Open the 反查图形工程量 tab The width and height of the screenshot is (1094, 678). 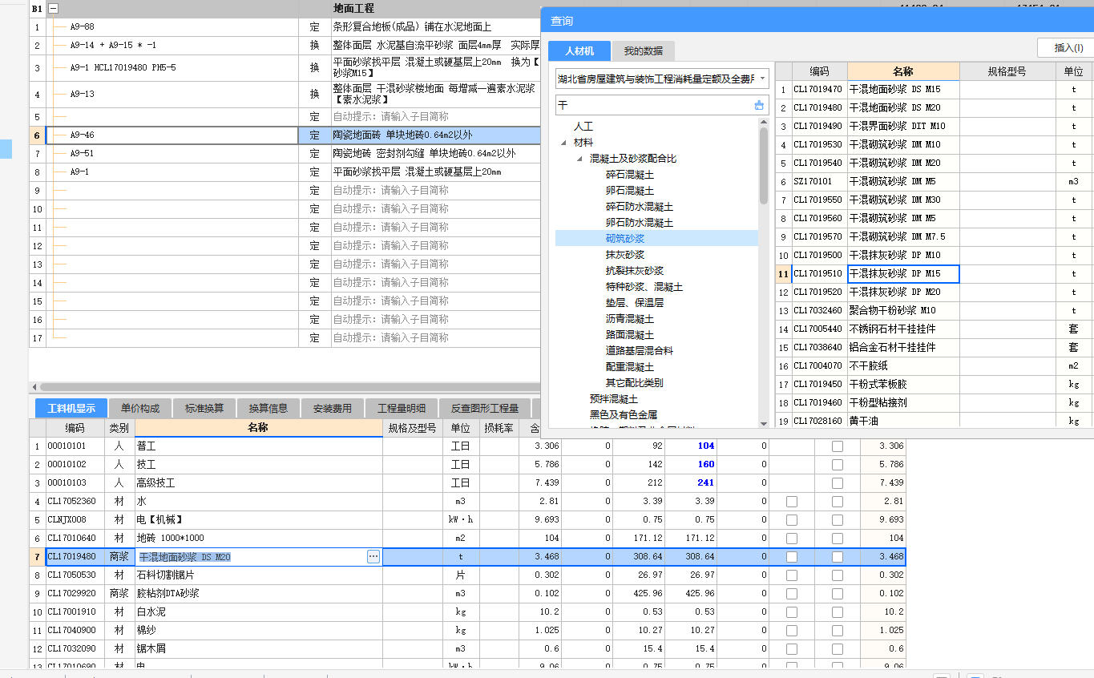[485, 408]
